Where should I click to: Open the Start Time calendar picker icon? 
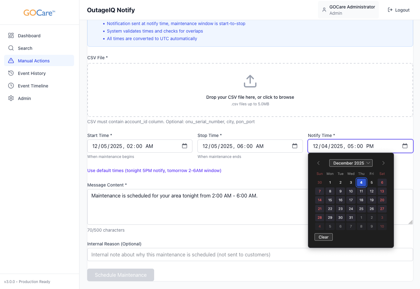coord(185,146)
